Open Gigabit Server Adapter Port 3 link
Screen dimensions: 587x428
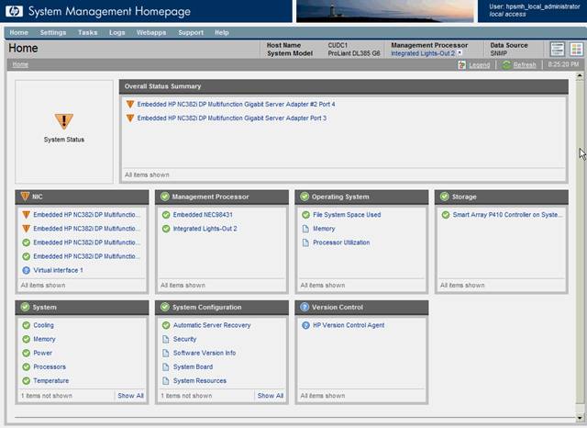click(232, 118)
